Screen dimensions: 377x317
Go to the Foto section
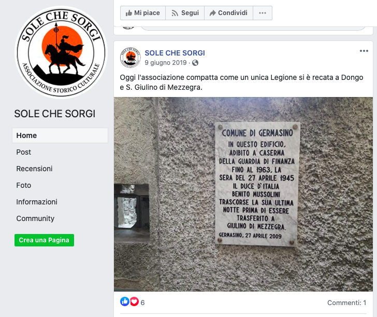[24, 185]
